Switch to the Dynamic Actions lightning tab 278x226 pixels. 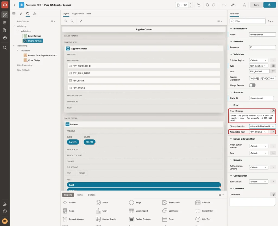click(x=21, y=14)
